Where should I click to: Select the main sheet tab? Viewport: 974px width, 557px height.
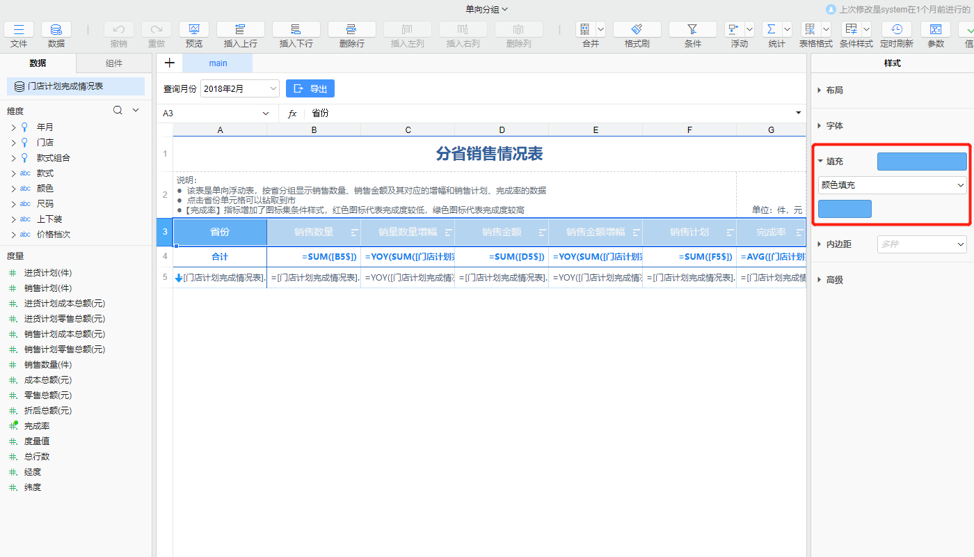(x=218, y=63)
